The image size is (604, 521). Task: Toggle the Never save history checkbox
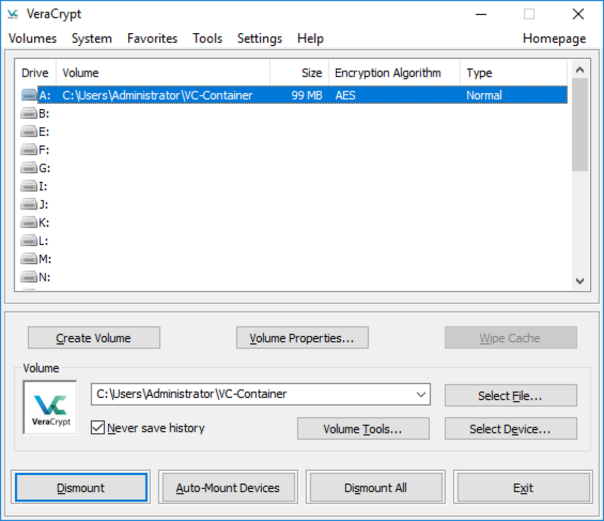(97, 428)
